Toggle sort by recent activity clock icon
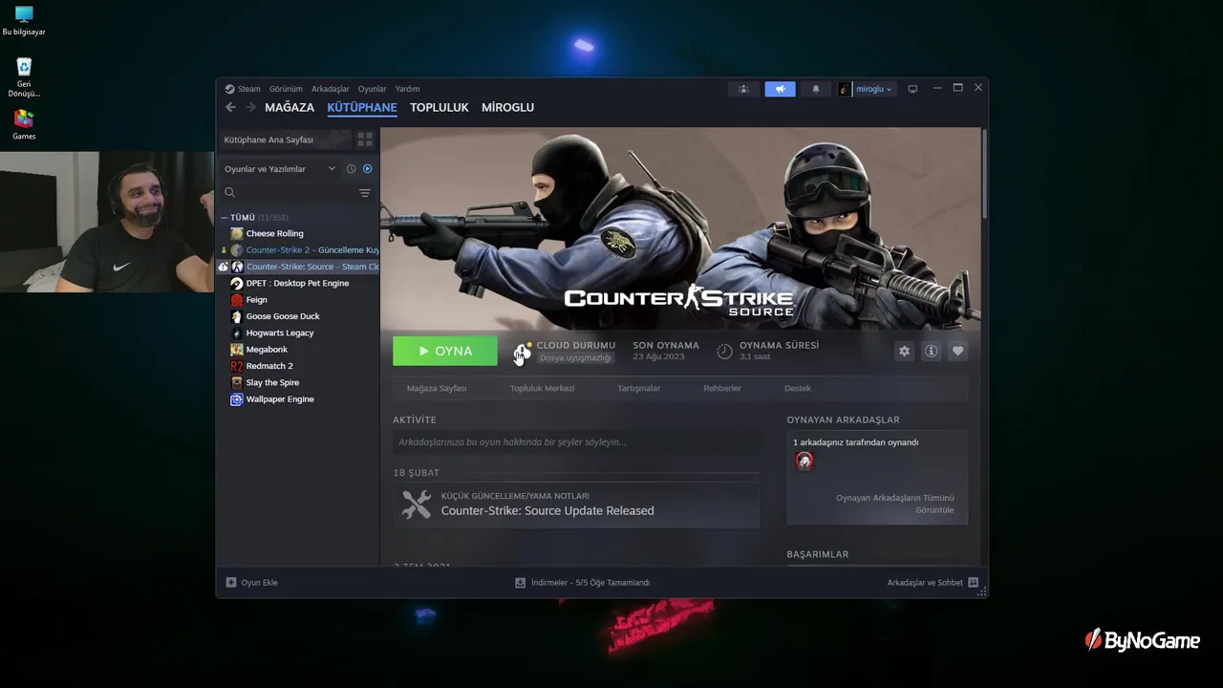This screenshot has height=688, width=1223. tap(351, 169)
